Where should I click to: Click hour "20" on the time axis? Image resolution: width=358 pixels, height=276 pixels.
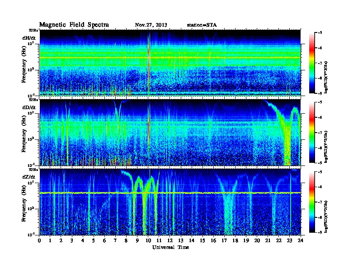pyautogui.click(x=257, y=240)
